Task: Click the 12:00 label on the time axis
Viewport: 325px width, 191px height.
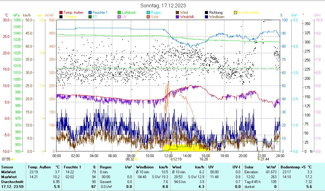Action: pos(168,156)
